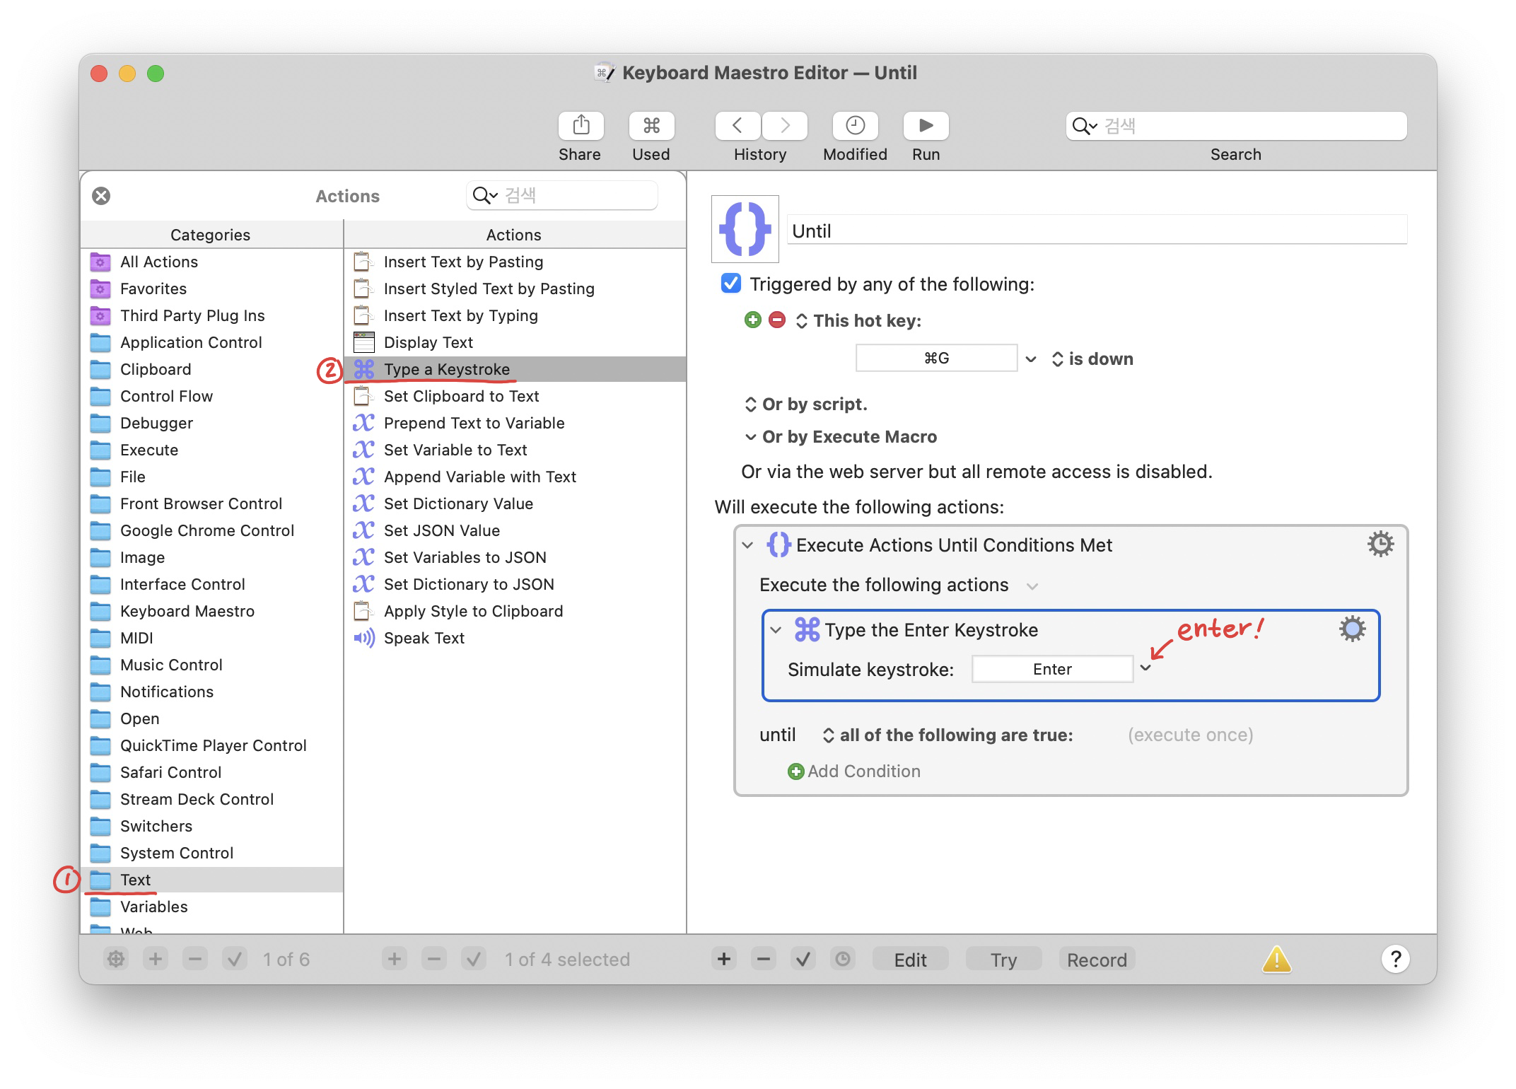This screenshot has width=1516, height=1089.
Task: Open the Used command-key toolbar icon
Action: [x=651, y=126]
